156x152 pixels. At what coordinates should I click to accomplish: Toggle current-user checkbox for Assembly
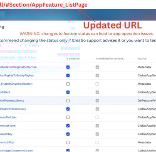click(x=97, y=134)
